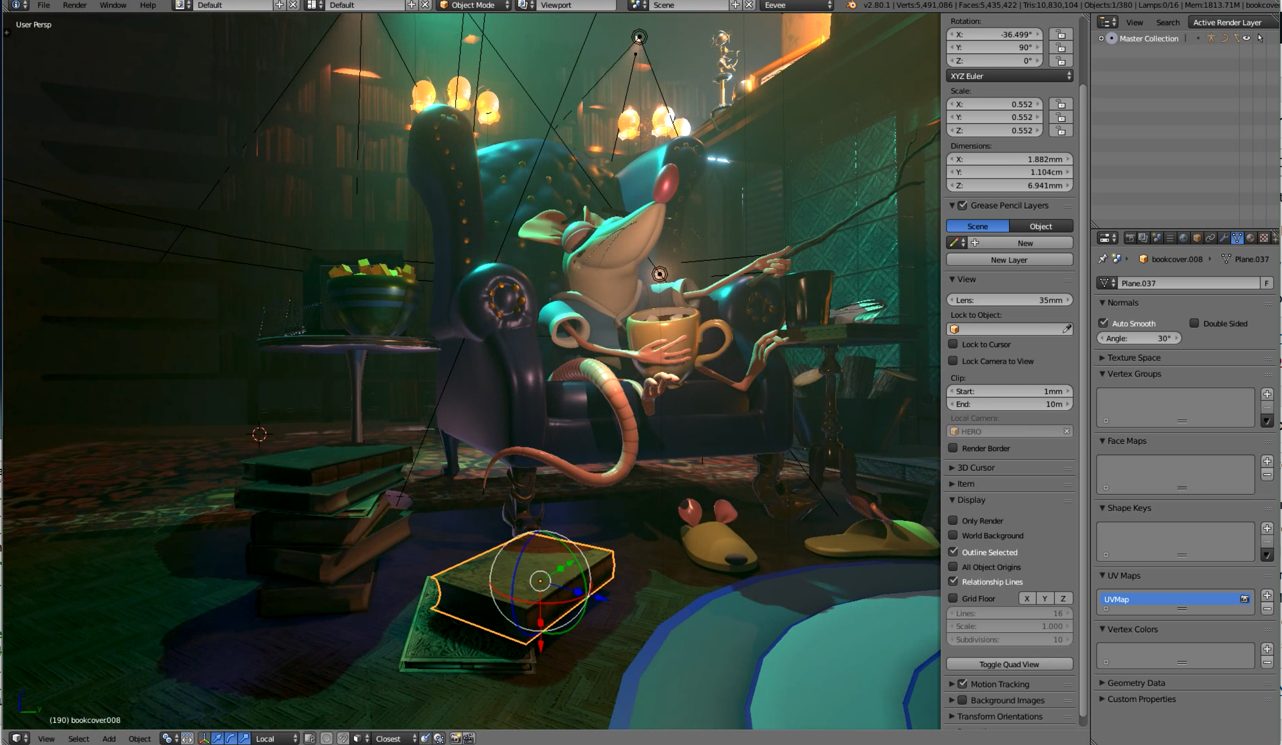The height and width of the screenshot is (745, 1282).
Task: Click the New Layer button
Action: coord(1009,260)
